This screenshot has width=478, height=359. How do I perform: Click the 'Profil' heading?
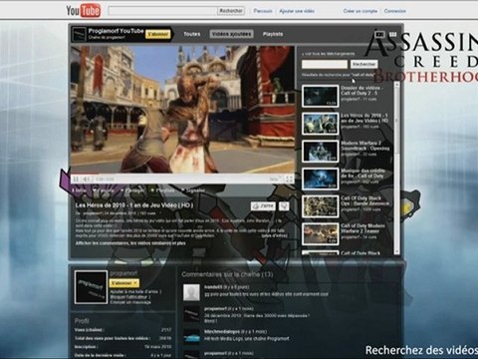[82, 321]
